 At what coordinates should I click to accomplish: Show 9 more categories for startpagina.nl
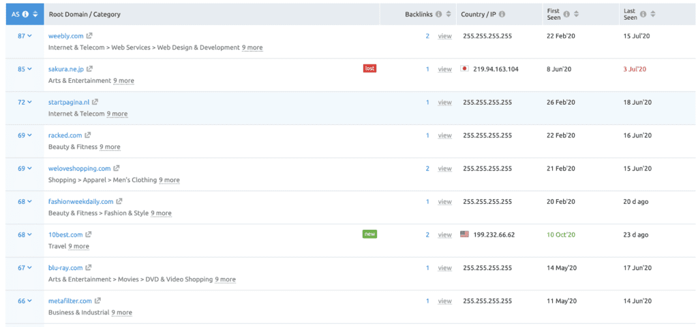[x=117, y=114]
